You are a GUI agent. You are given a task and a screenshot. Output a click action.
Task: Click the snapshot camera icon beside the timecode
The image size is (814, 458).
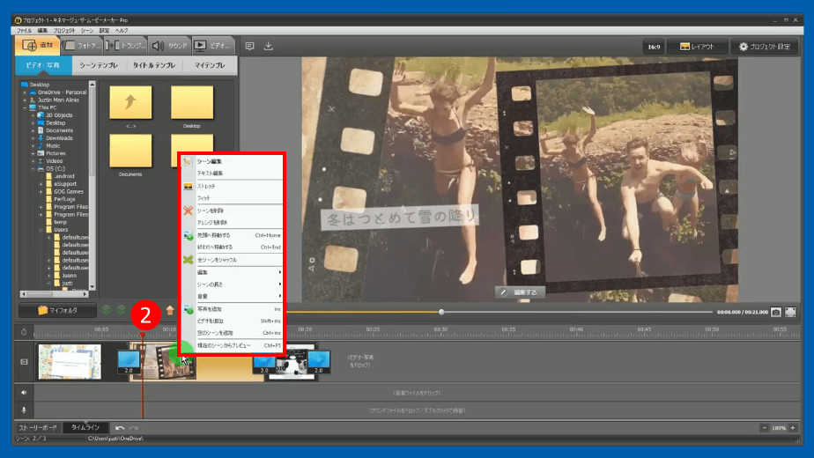(776, 312)
